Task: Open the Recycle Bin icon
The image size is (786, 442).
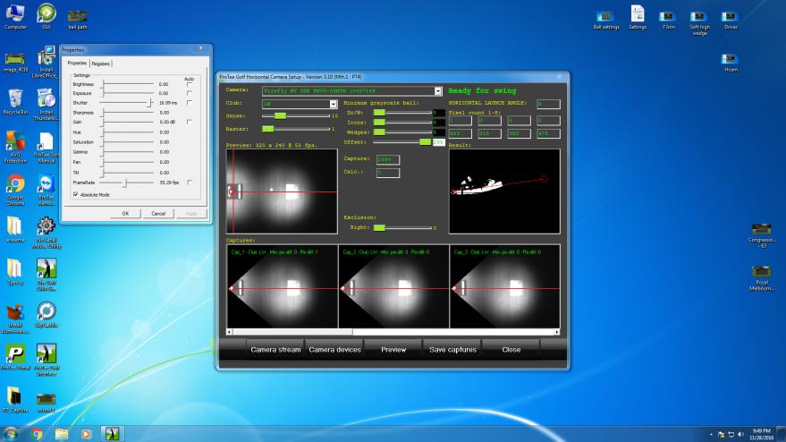Action: [15, 98]
